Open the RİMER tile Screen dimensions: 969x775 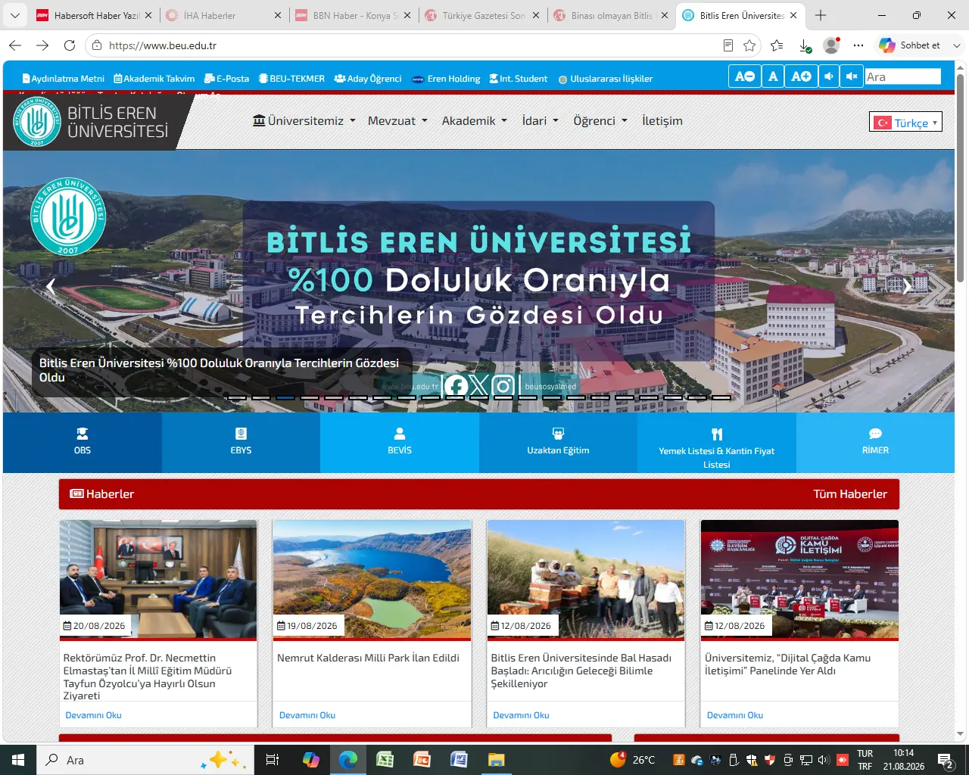875,442
